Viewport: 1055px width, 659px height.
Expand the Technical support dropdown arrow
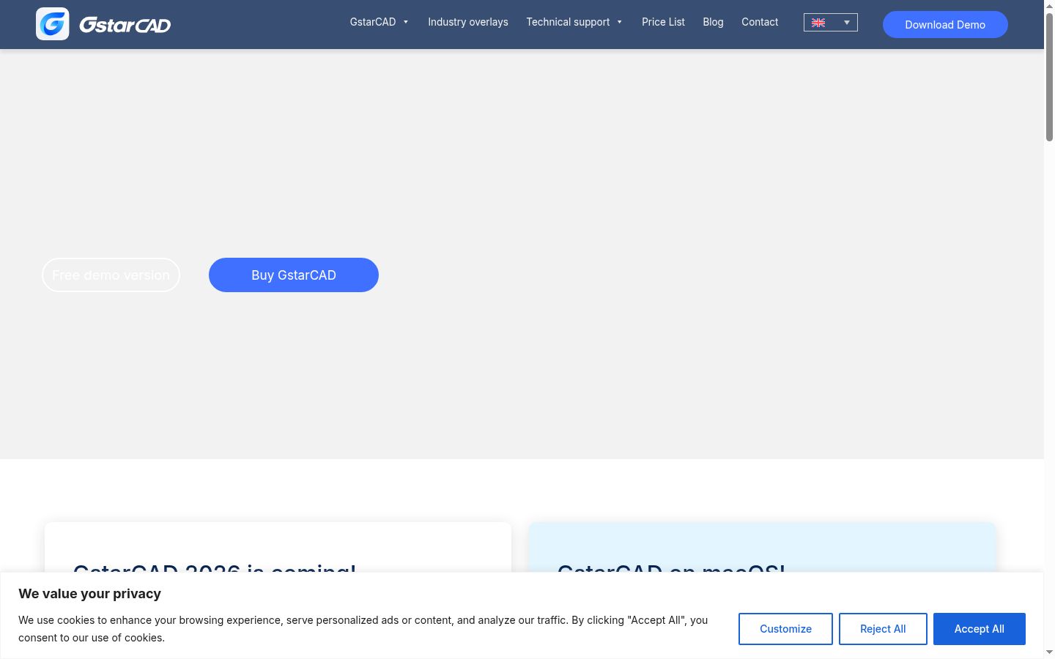click(x=620, y=22)
